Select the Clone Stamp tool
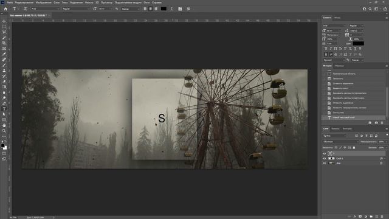The width and height of the screenshot is (389, 219). (4, 71)
